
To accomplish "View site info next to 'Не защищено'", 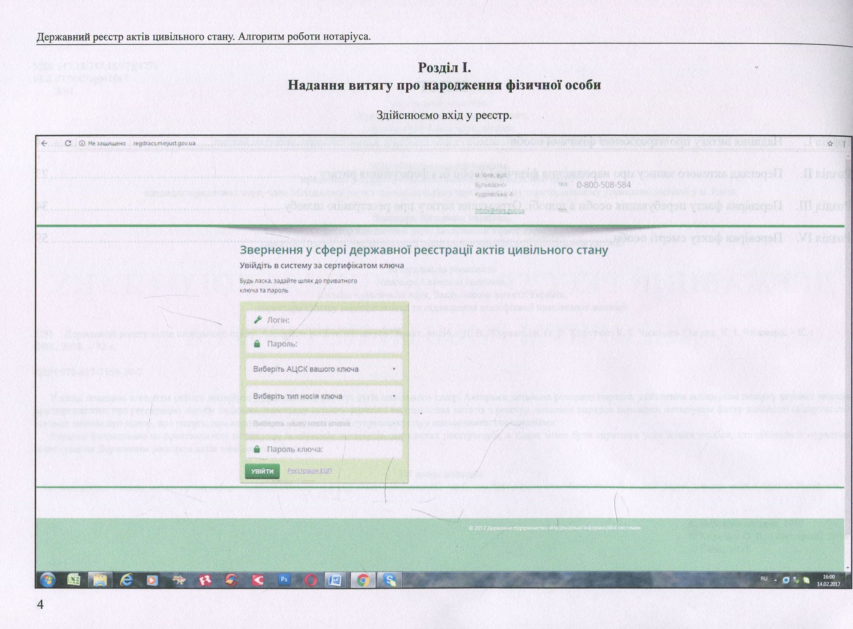I will pyautogui.click(x=82, y=143).
